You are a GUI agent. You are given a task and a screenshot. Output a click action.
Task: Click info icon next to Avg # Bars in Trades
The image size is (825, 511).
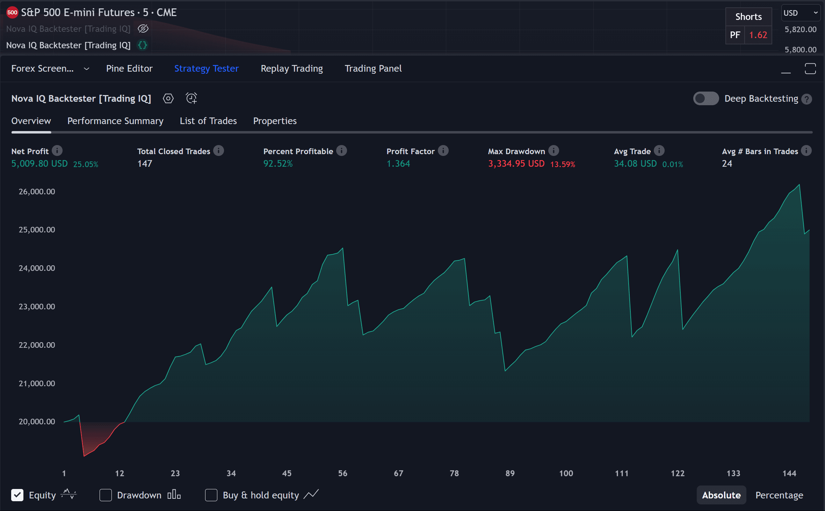(x=806, y=151)
